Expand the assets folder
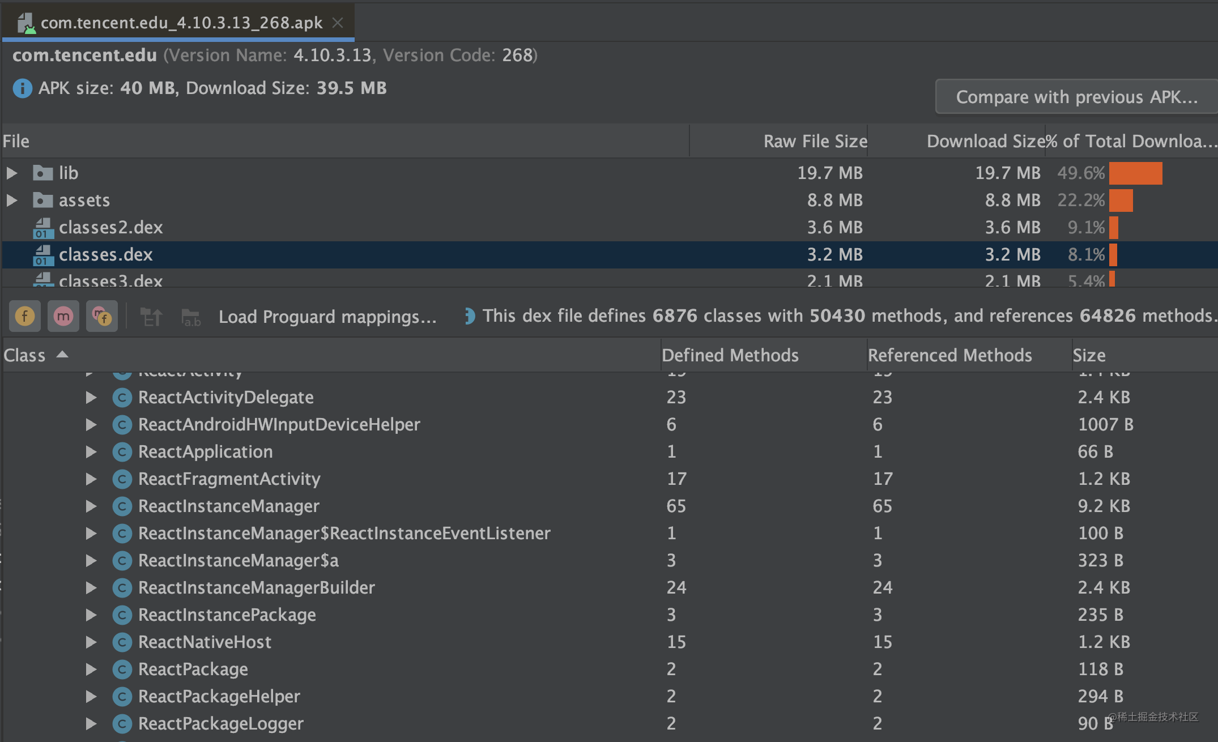The height and width of the screenshot is (742, 1218). (11, 200)
